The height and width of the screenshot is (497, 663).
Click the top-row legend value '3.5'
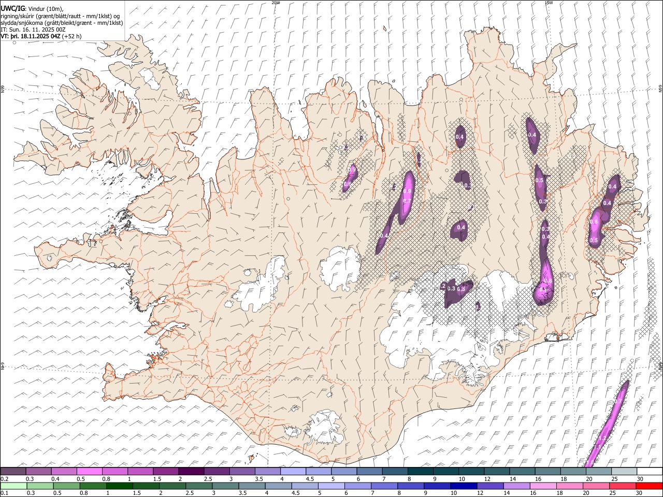click(x=259, y=479)
